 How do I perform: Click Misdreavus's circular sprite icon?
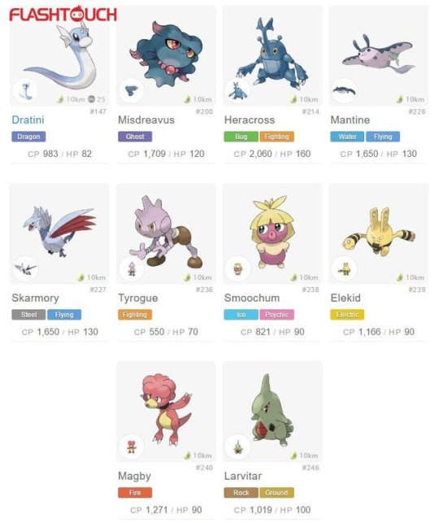(132, 90)
